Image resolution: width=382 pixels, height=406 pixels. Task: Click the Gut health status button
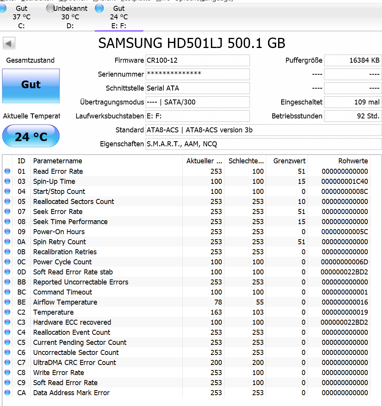[31, 86]
